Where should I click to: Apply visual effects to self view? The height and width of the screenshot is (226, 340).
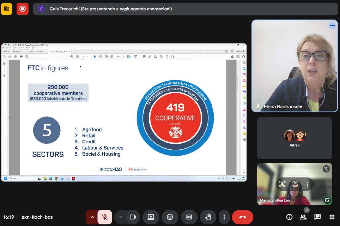295,184
